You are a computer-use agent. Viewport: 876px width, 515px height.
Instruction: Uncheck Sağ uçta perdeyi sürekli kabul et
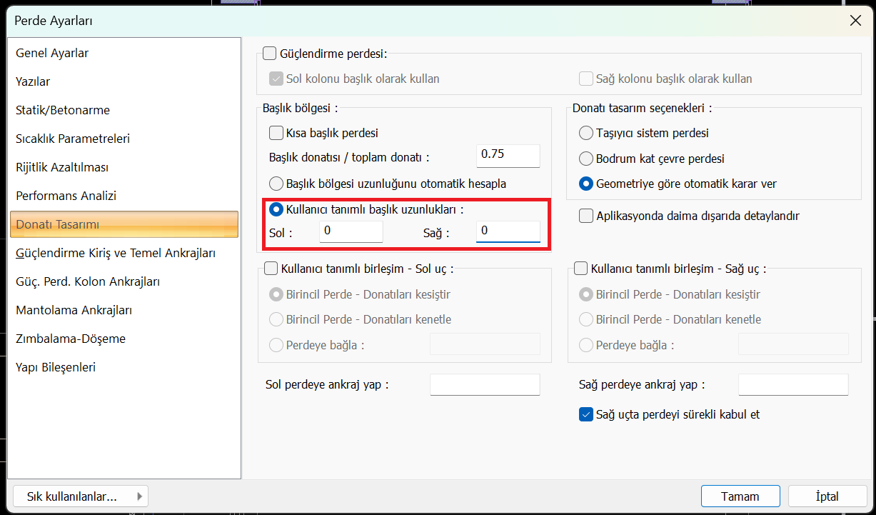[x=586, y=414]
